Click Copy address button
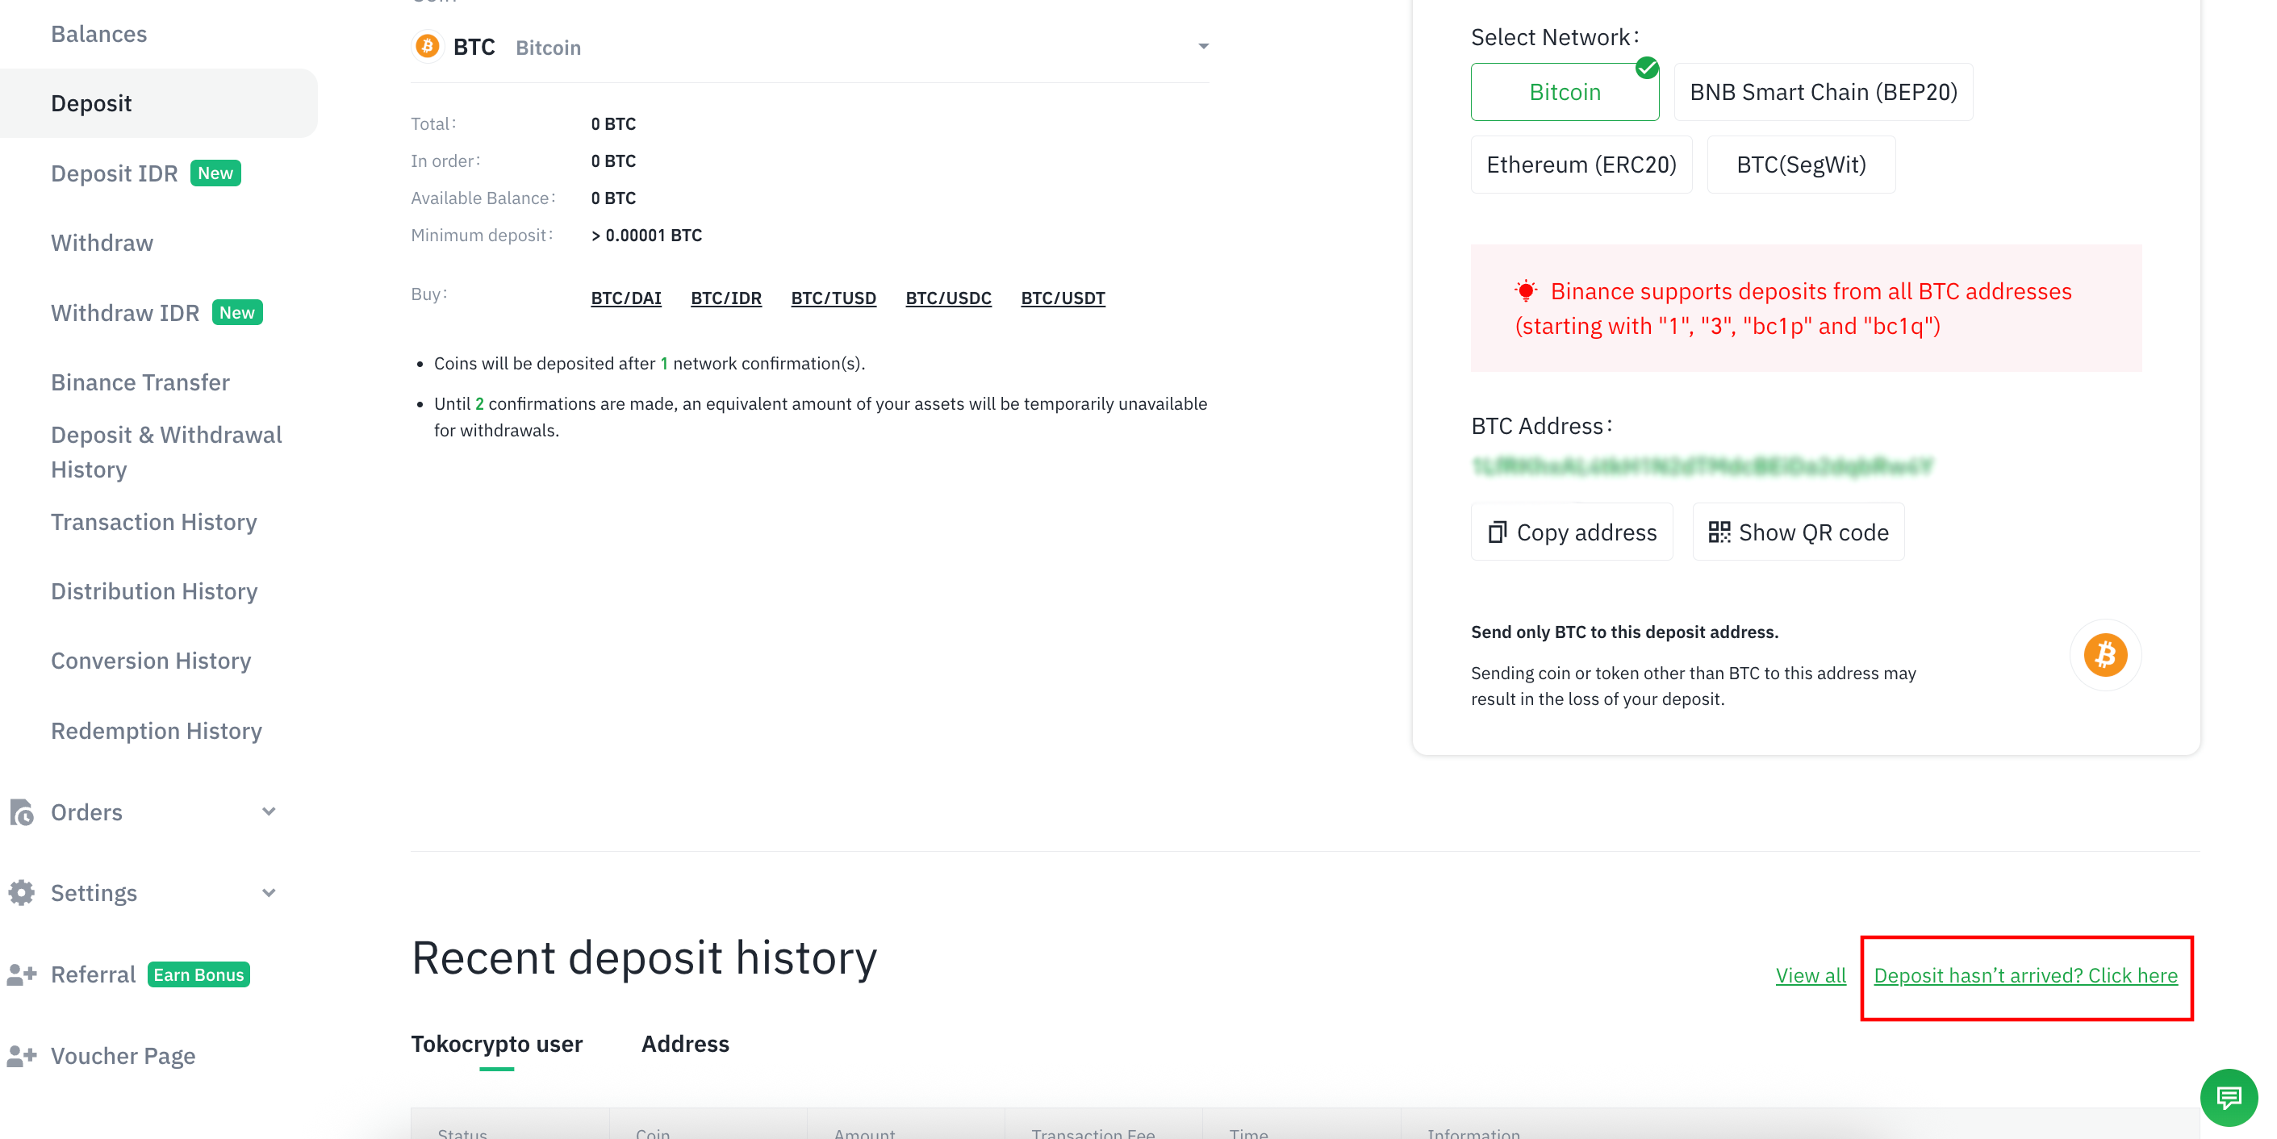The height and width of the screenshot is (1139, 2277). tap(1571, 532)
